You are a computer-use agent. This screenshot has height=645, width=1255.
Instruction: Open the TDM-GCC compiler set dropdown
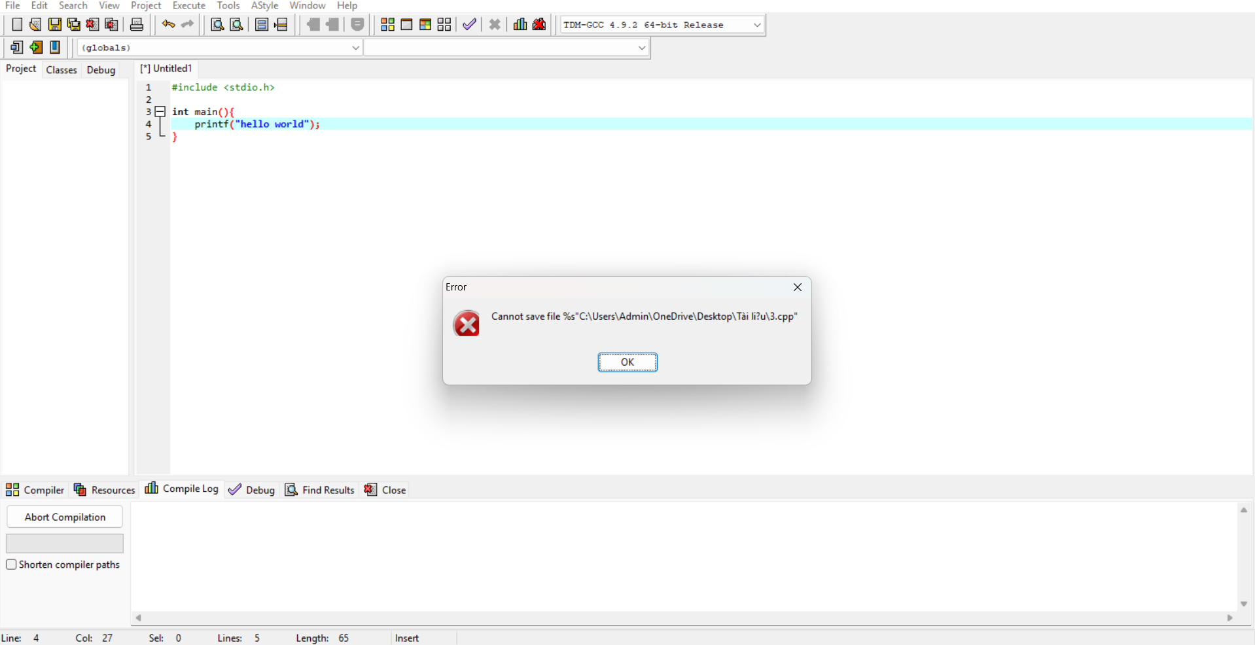[x=756, y=25]
